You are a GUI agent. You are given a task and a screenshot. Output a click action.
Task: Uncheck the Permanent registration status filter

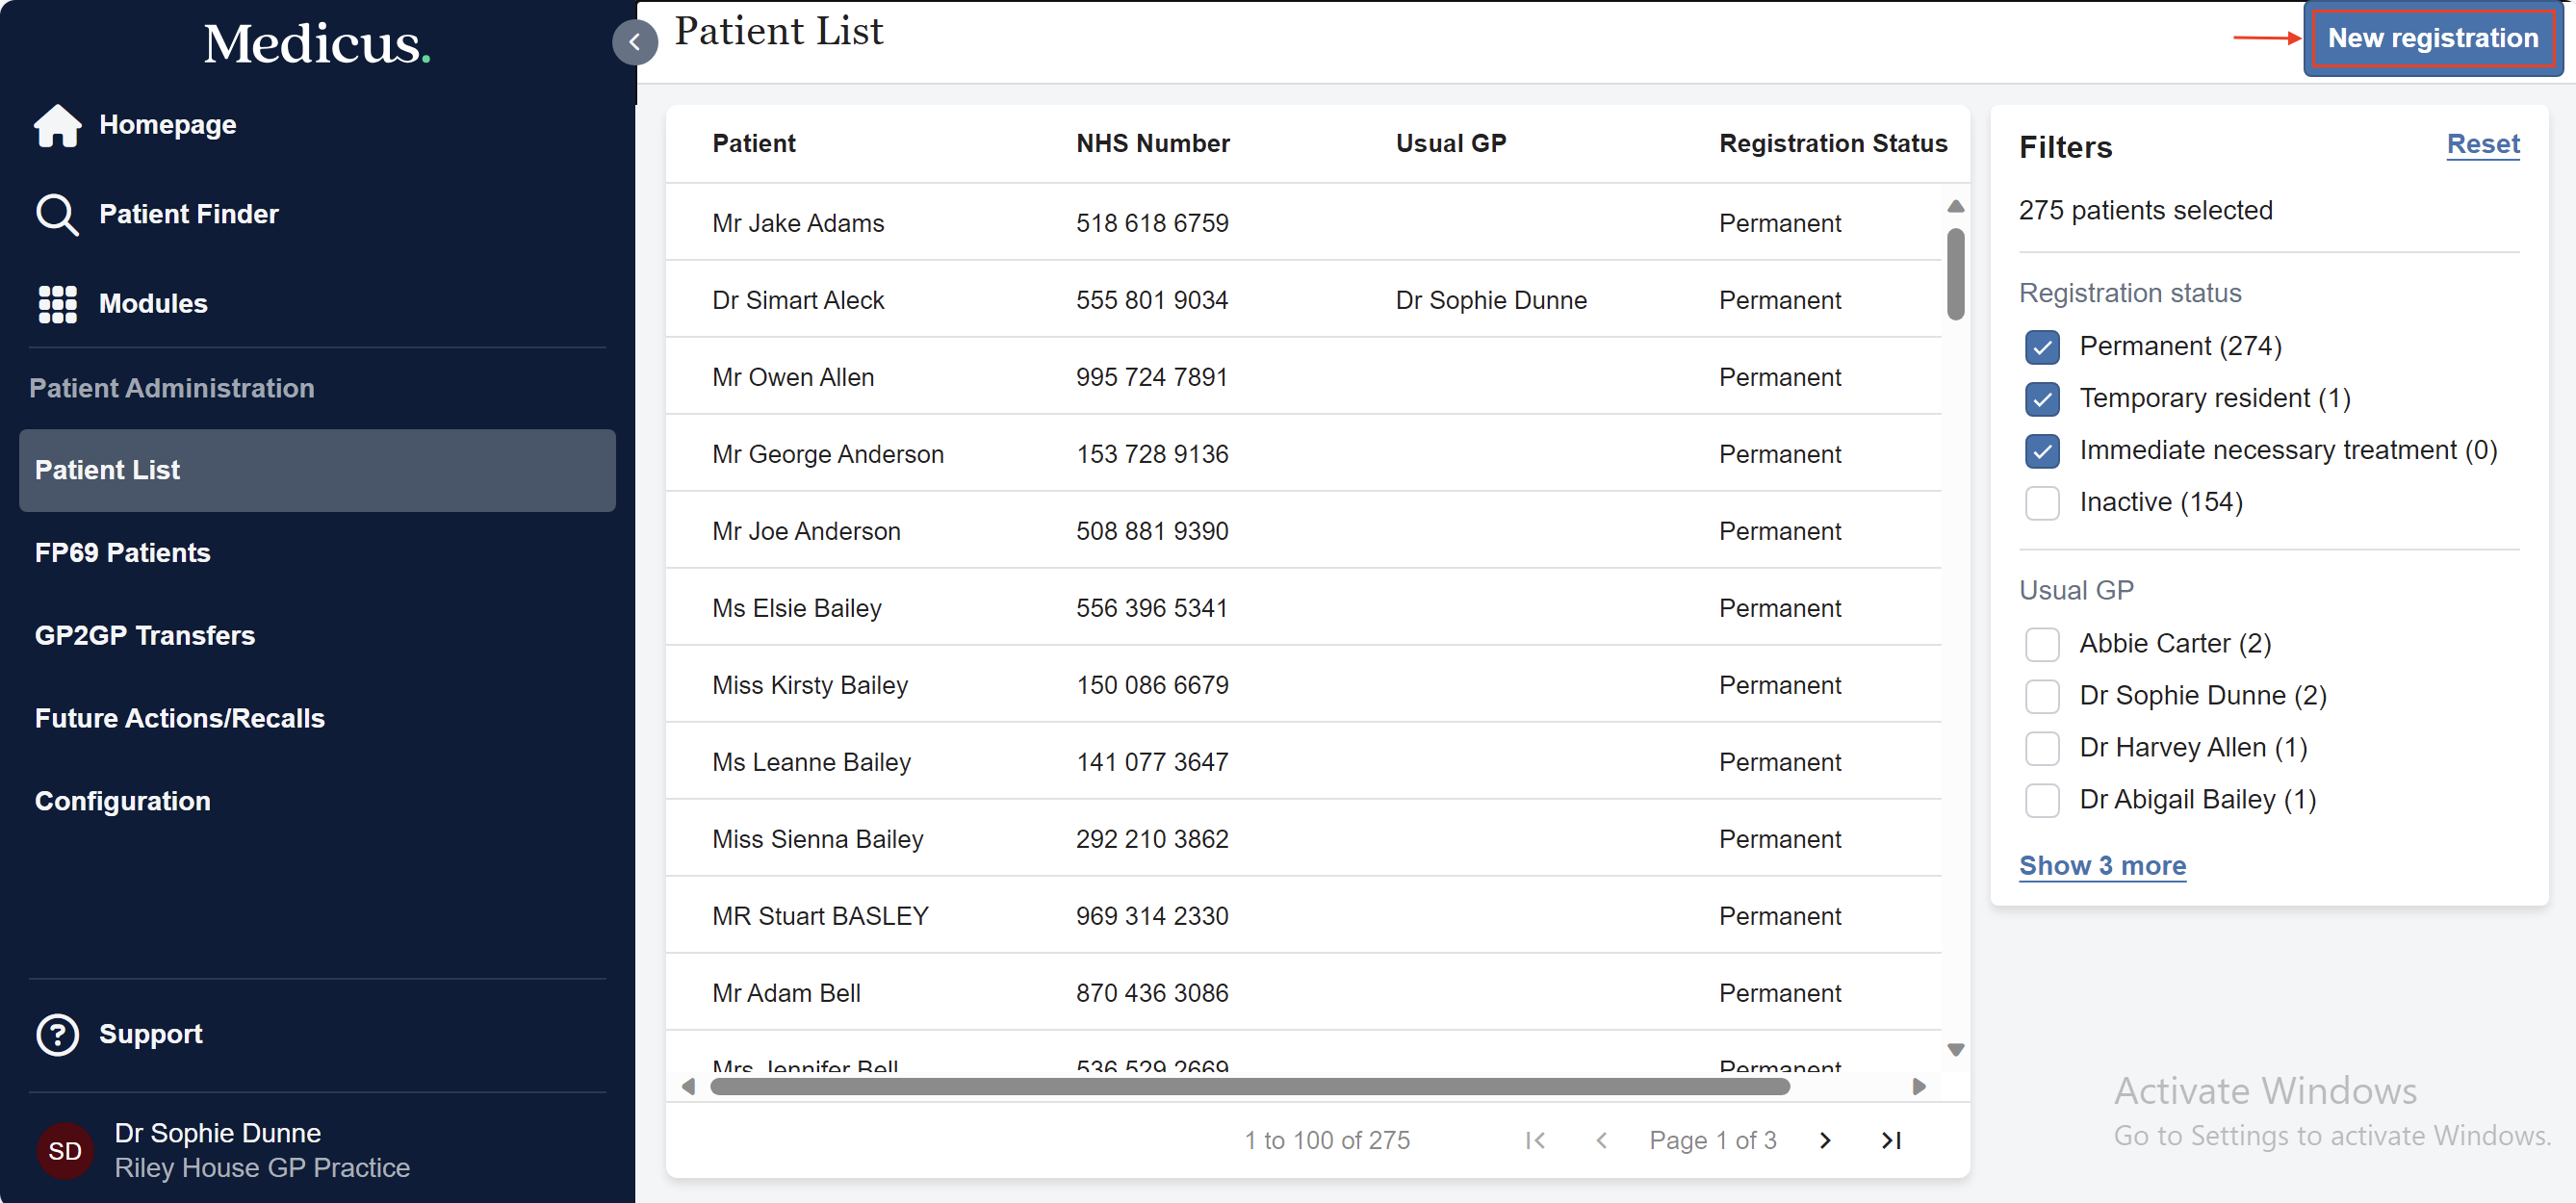pos(2043,347)
